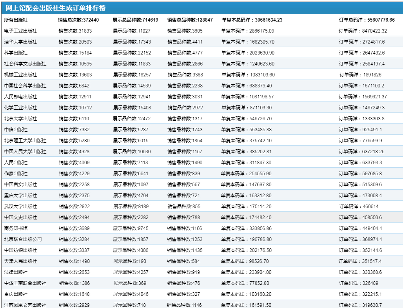Select the 法律出版社 publisher name
The image size is (403, 308).
[16, 272]
